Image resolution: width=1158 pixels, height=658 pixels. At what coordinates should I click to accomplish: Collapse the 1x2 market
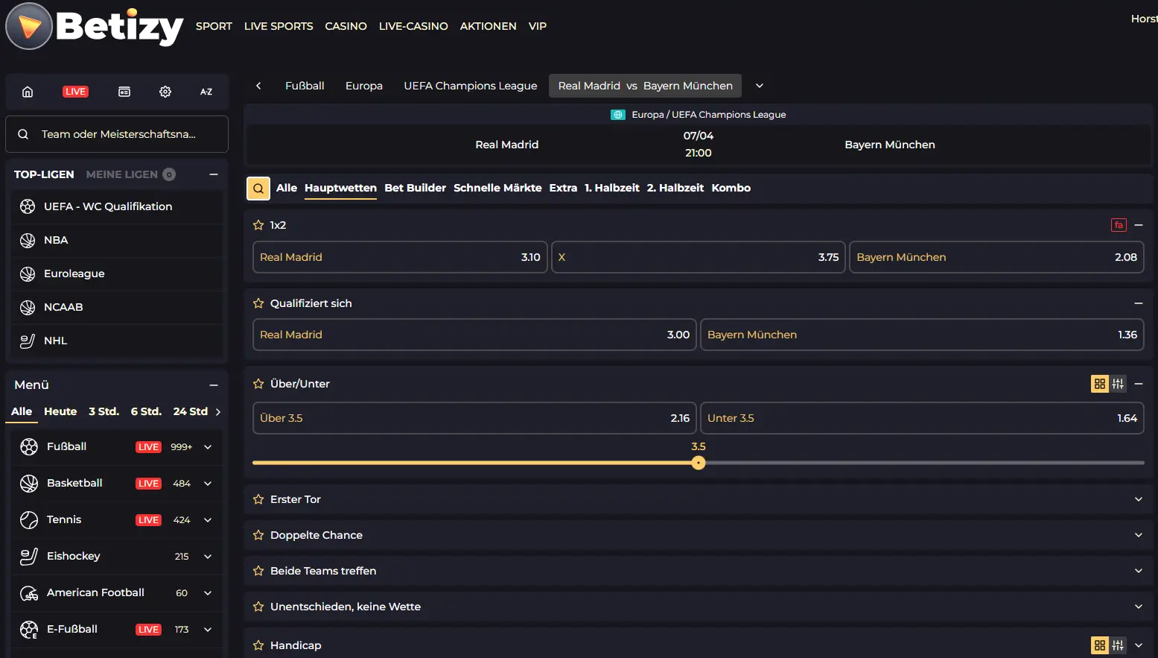tap(1139, 225)
